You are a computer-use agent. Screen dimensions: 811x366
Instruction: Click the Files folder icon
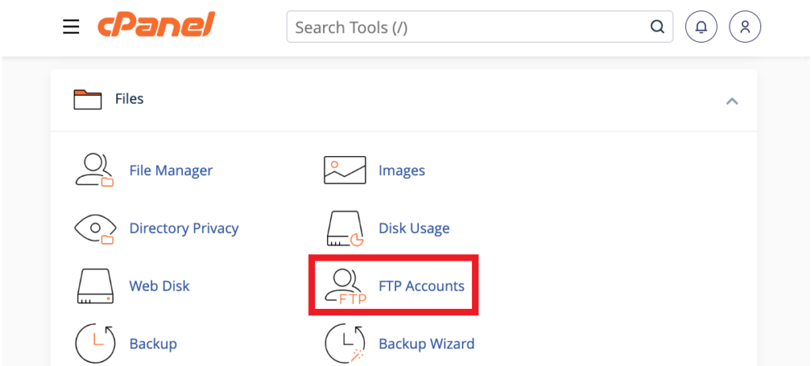click(87, 99)
